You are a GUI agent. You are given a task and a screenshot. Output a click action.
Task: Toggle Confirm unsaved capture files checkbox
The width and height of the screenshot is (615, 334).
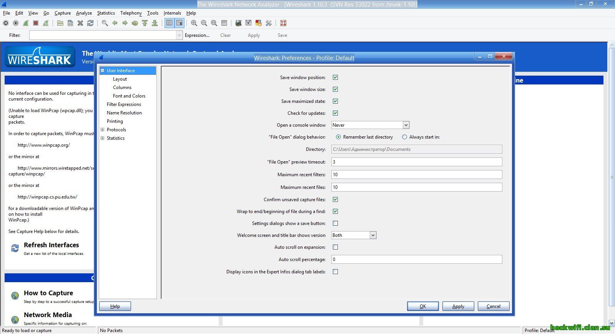pos(335,200)
